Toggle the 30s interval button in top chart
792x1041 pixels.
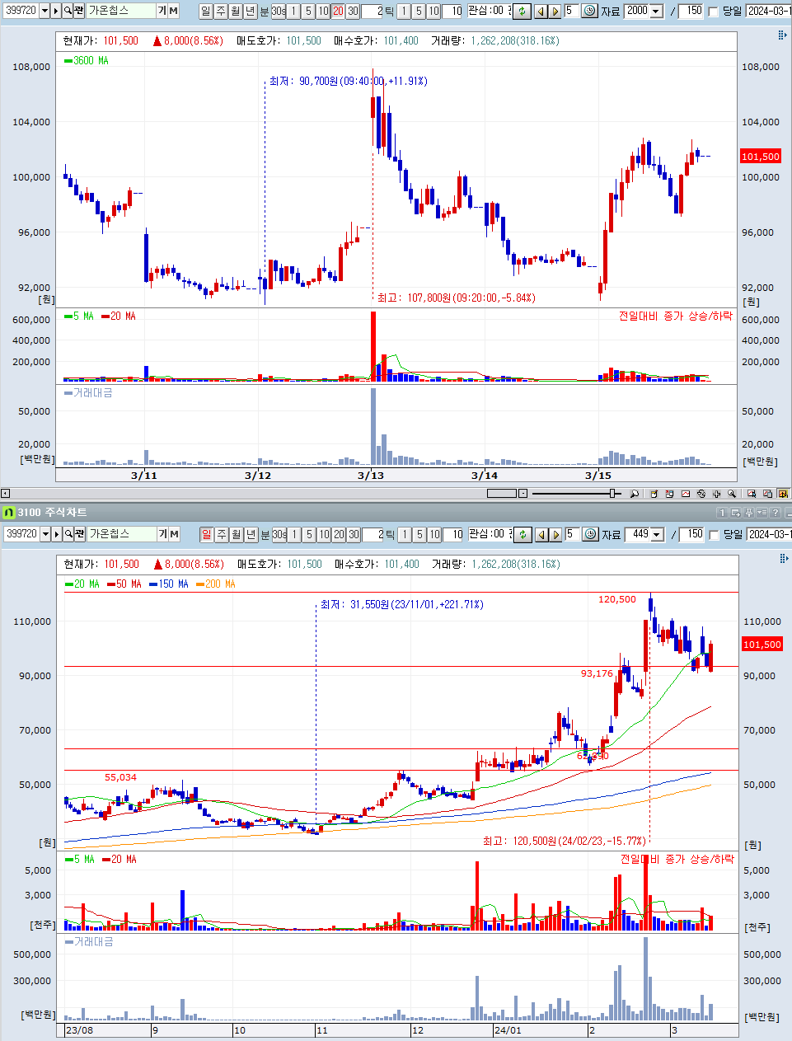click(279, 11)
